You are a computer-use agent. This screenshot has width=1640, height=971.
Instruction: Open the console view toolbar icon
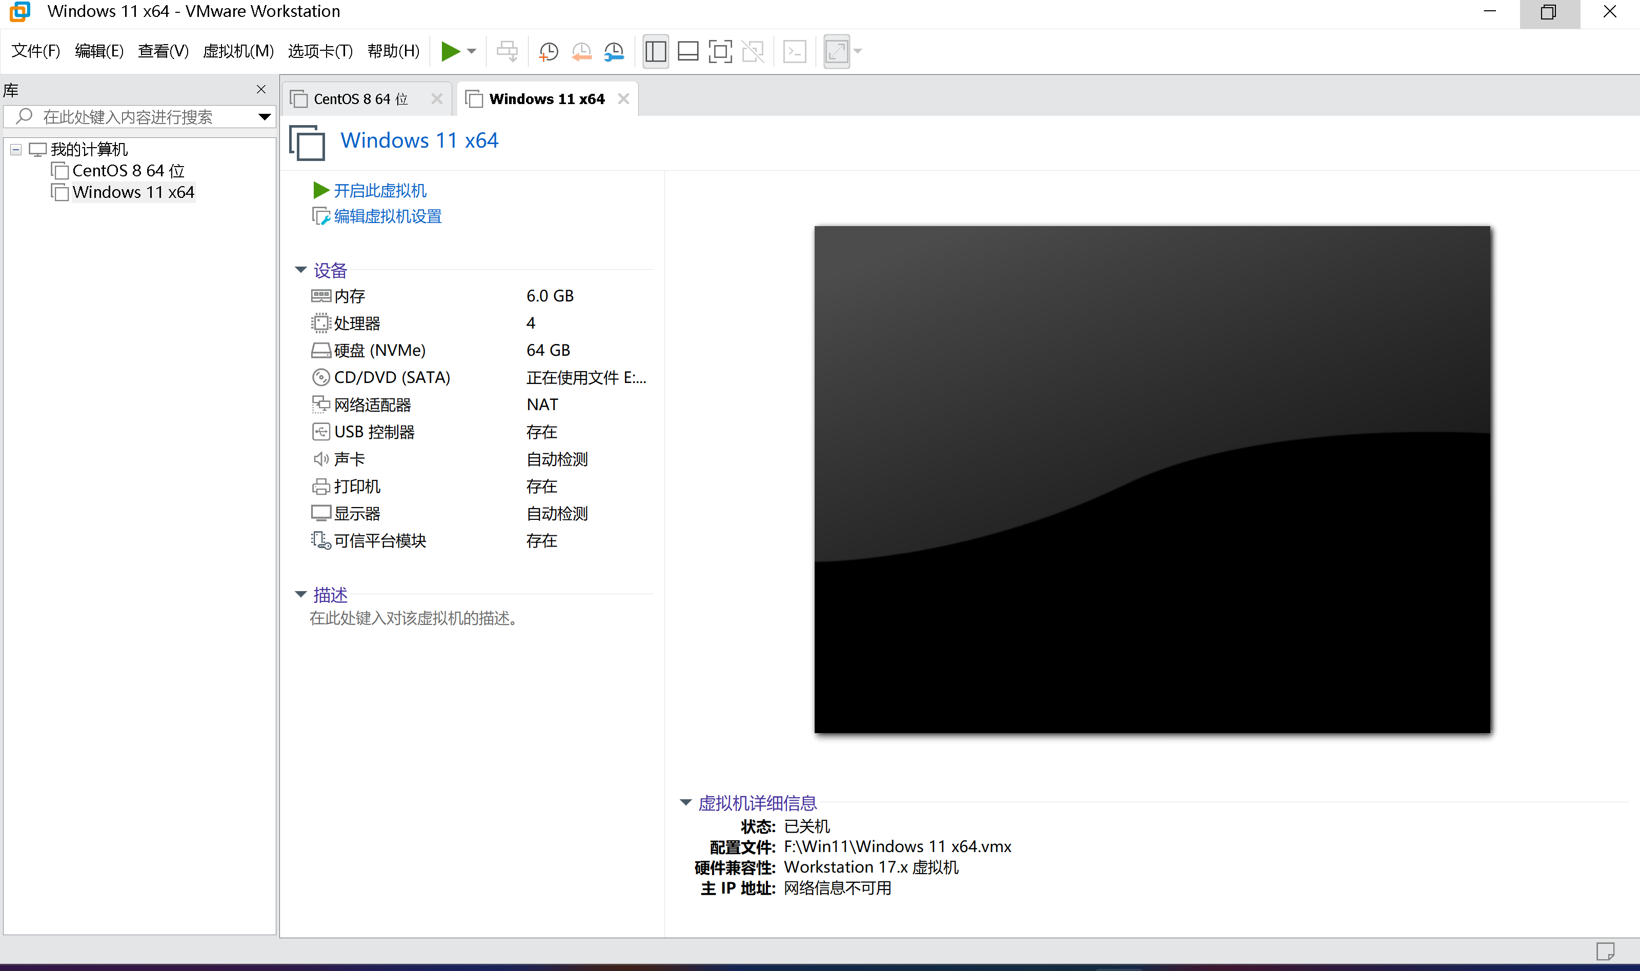coord(795,51)
